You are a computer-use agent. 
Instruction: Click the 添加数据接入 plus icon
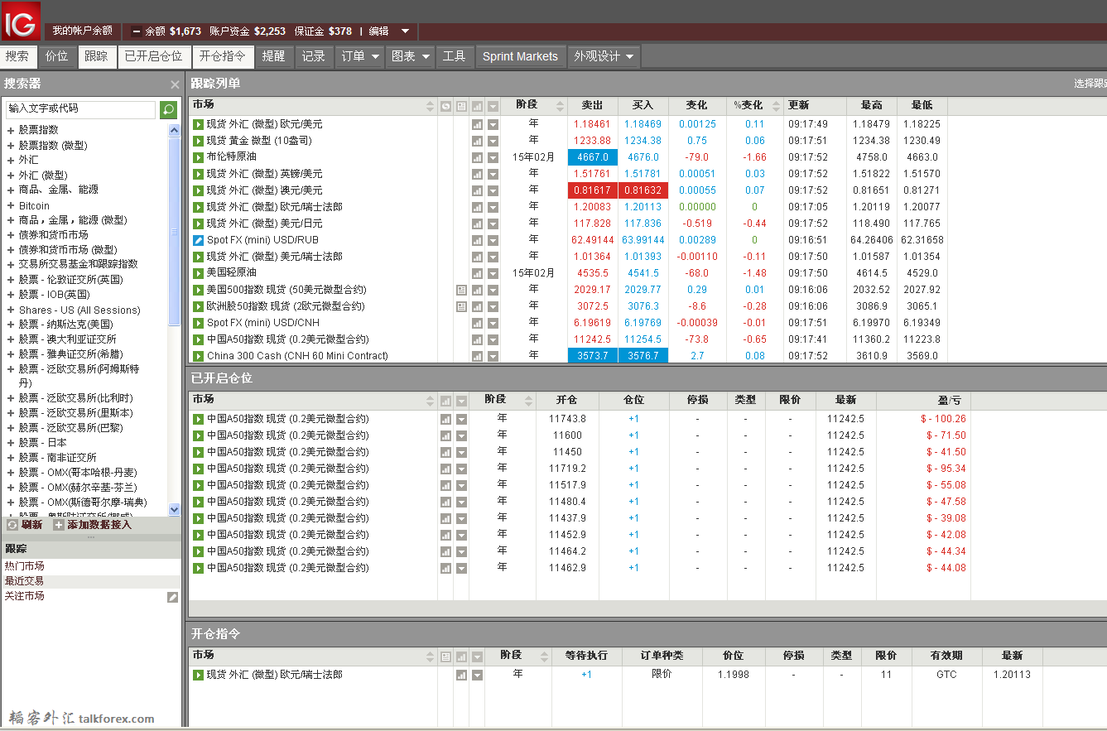point(59,525)
